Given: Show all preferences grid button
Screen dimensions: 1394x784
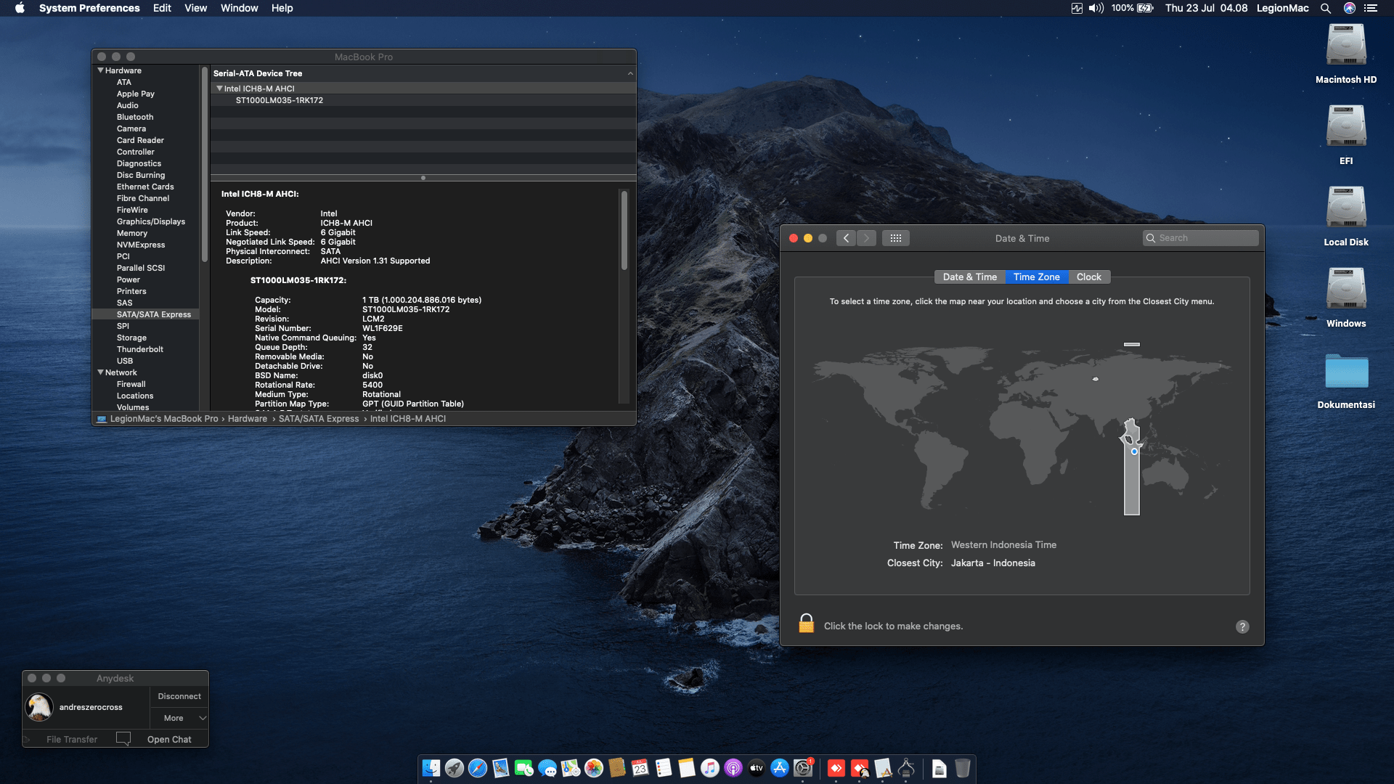Looking at the screenshot, I should (896, 238).
